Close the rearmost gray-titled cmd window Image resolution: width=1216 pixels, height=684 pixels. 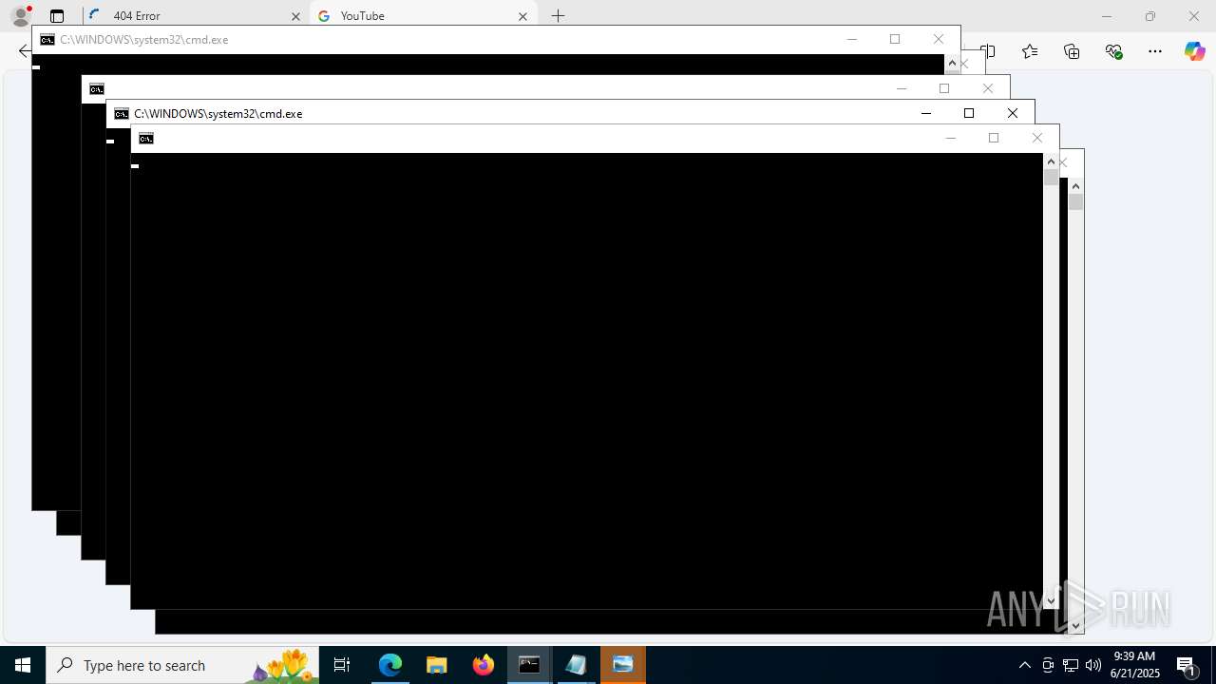click(939, 40)
